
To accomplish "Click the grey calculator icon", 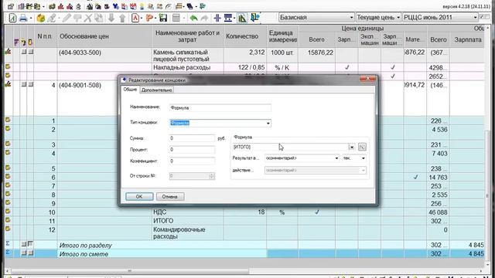I will tap(176, 18).
